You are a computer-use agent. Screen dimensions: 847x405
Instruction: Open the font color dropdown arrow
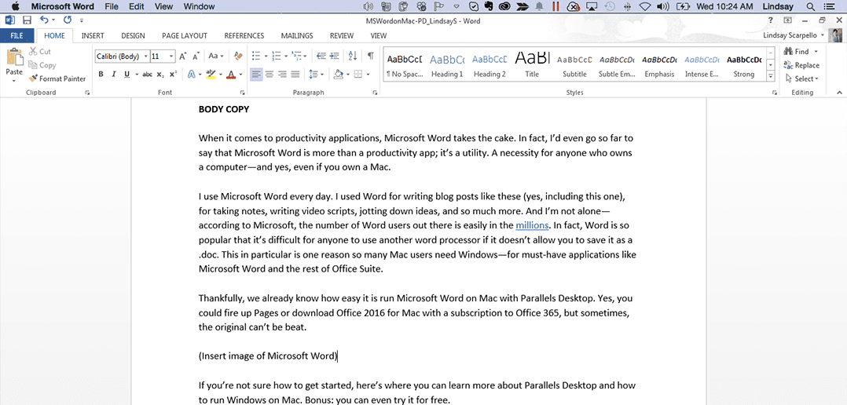tap(240, 75)
